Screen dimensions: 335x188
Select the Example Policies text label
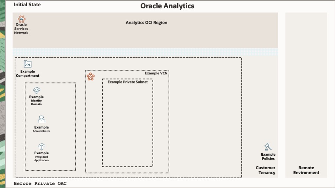point(268,156)
